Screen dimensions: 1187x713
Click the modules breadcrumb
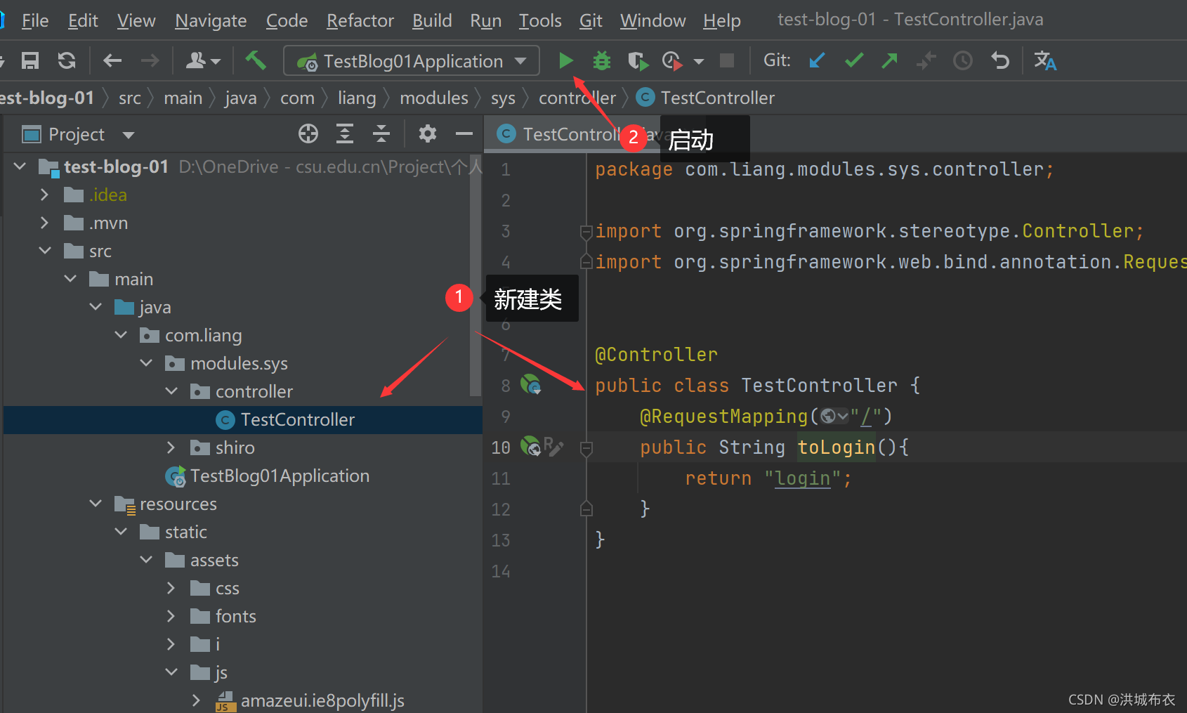(434, 98)
